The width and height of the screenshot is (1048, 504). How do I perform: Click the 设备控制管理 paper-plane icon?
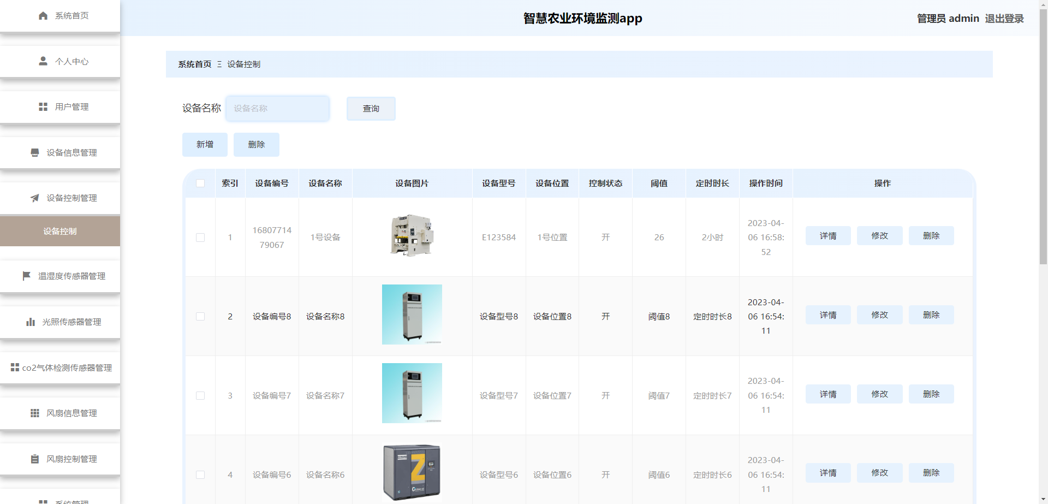[x=34, y=198]
